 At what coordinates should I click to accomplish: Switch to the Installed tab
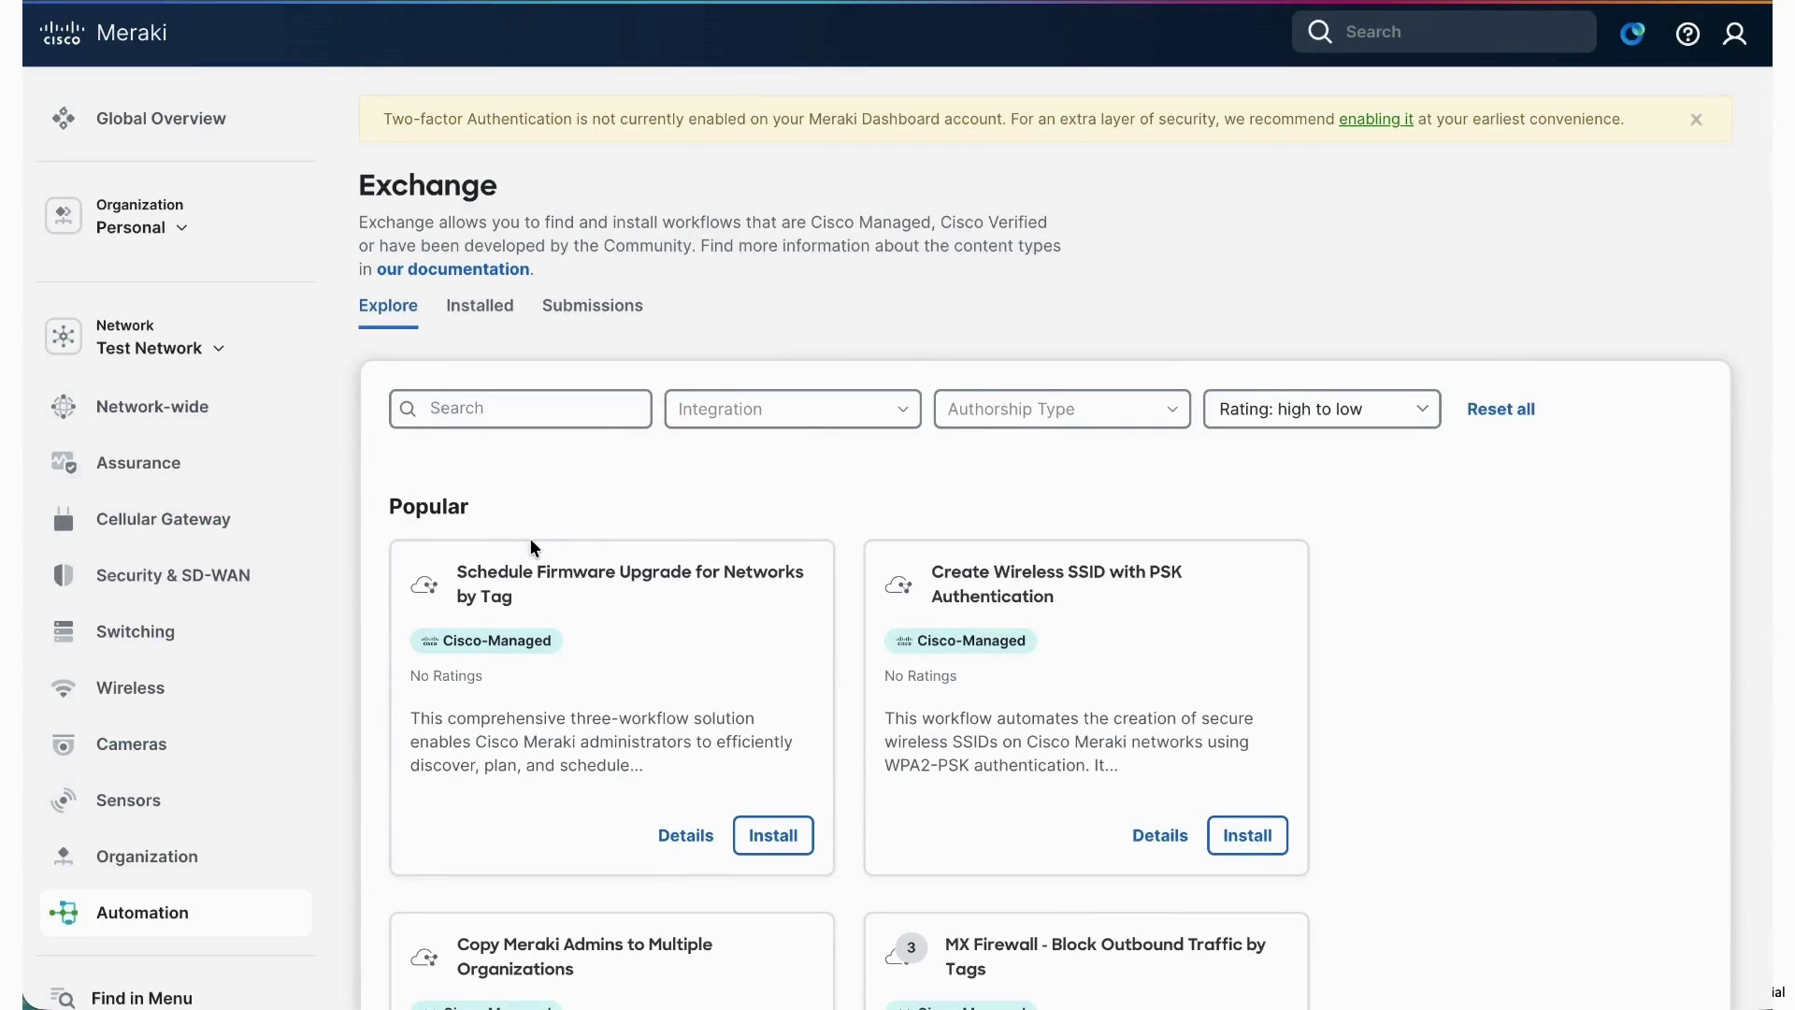pos(480,306)
